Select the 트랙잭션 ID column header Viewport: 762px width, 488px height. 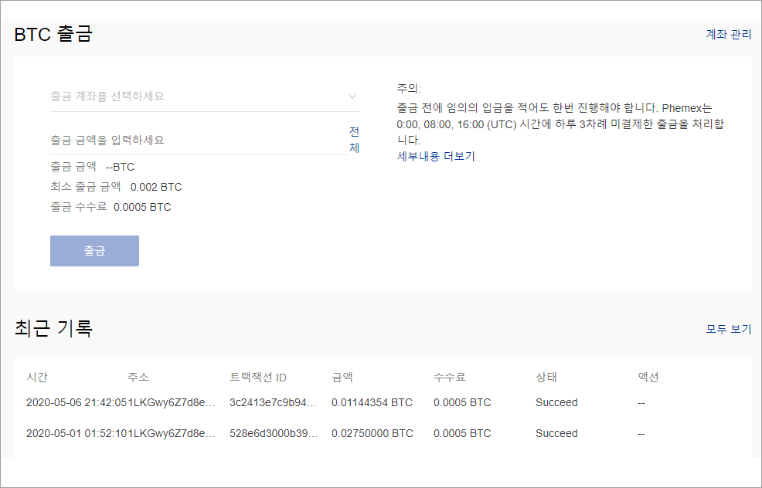point(258,378)
